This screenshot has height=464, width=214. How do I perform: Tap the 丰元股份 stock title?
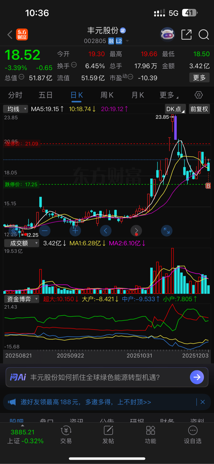[x=103, y=30]
